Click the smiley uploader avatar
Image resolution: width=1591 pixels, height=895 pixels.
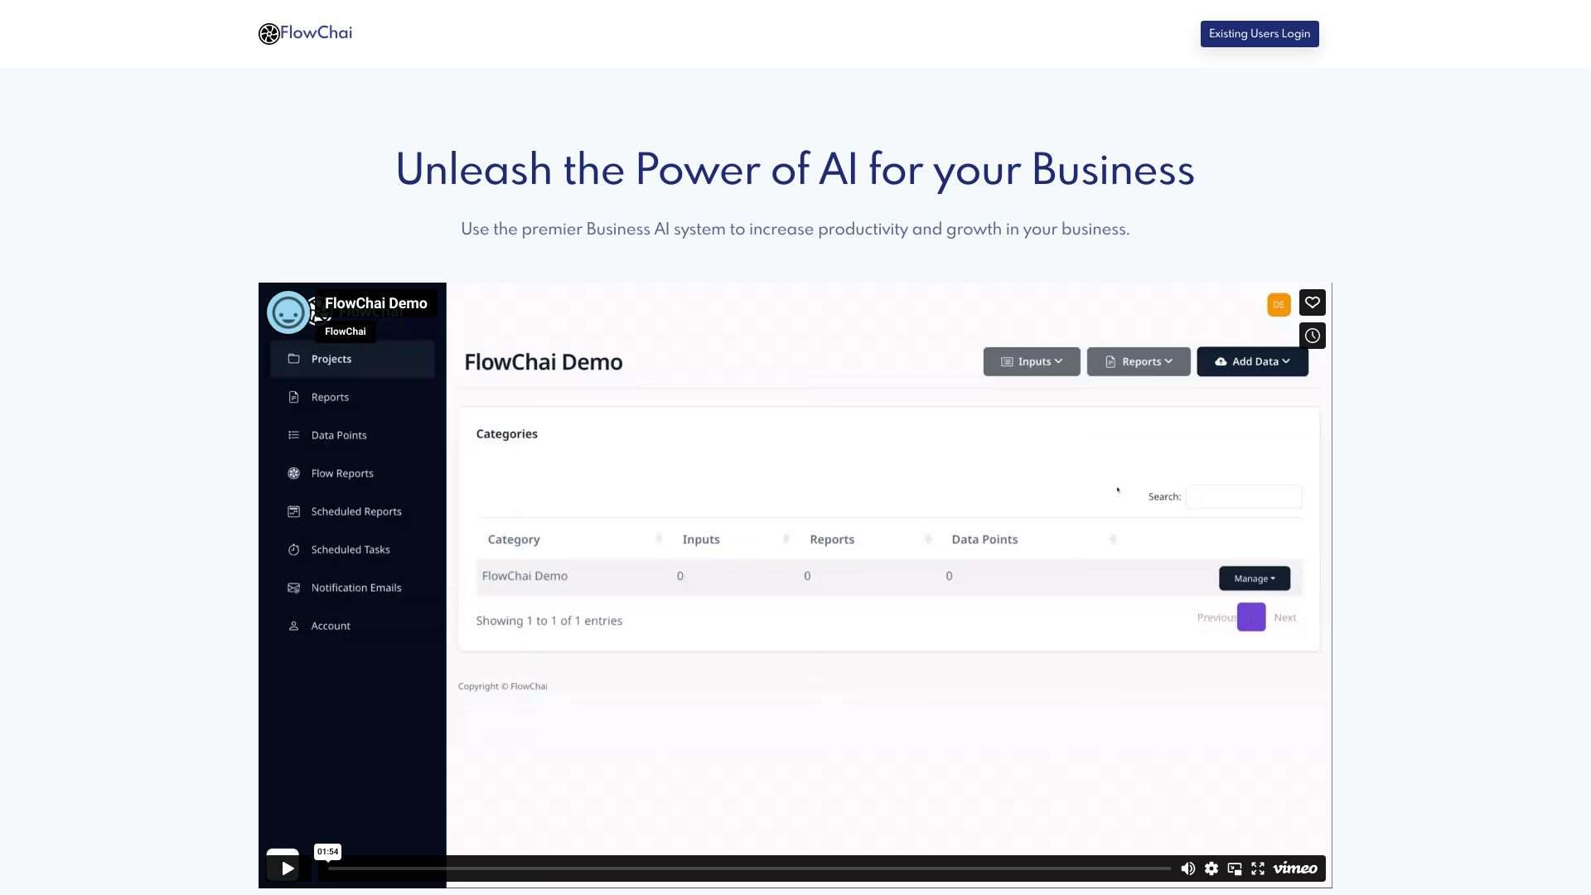(288, 312)
